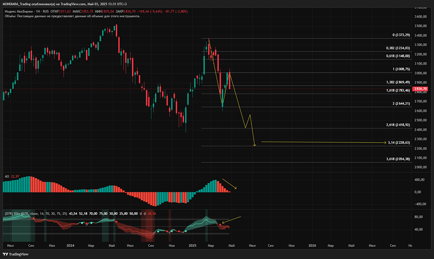Click the 2024 label on time axis
434x259 pixels.
[x=70, y=246]
